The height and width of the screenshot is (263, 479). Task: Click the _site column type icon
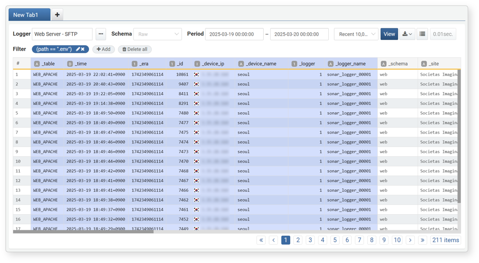pos(424,64)
